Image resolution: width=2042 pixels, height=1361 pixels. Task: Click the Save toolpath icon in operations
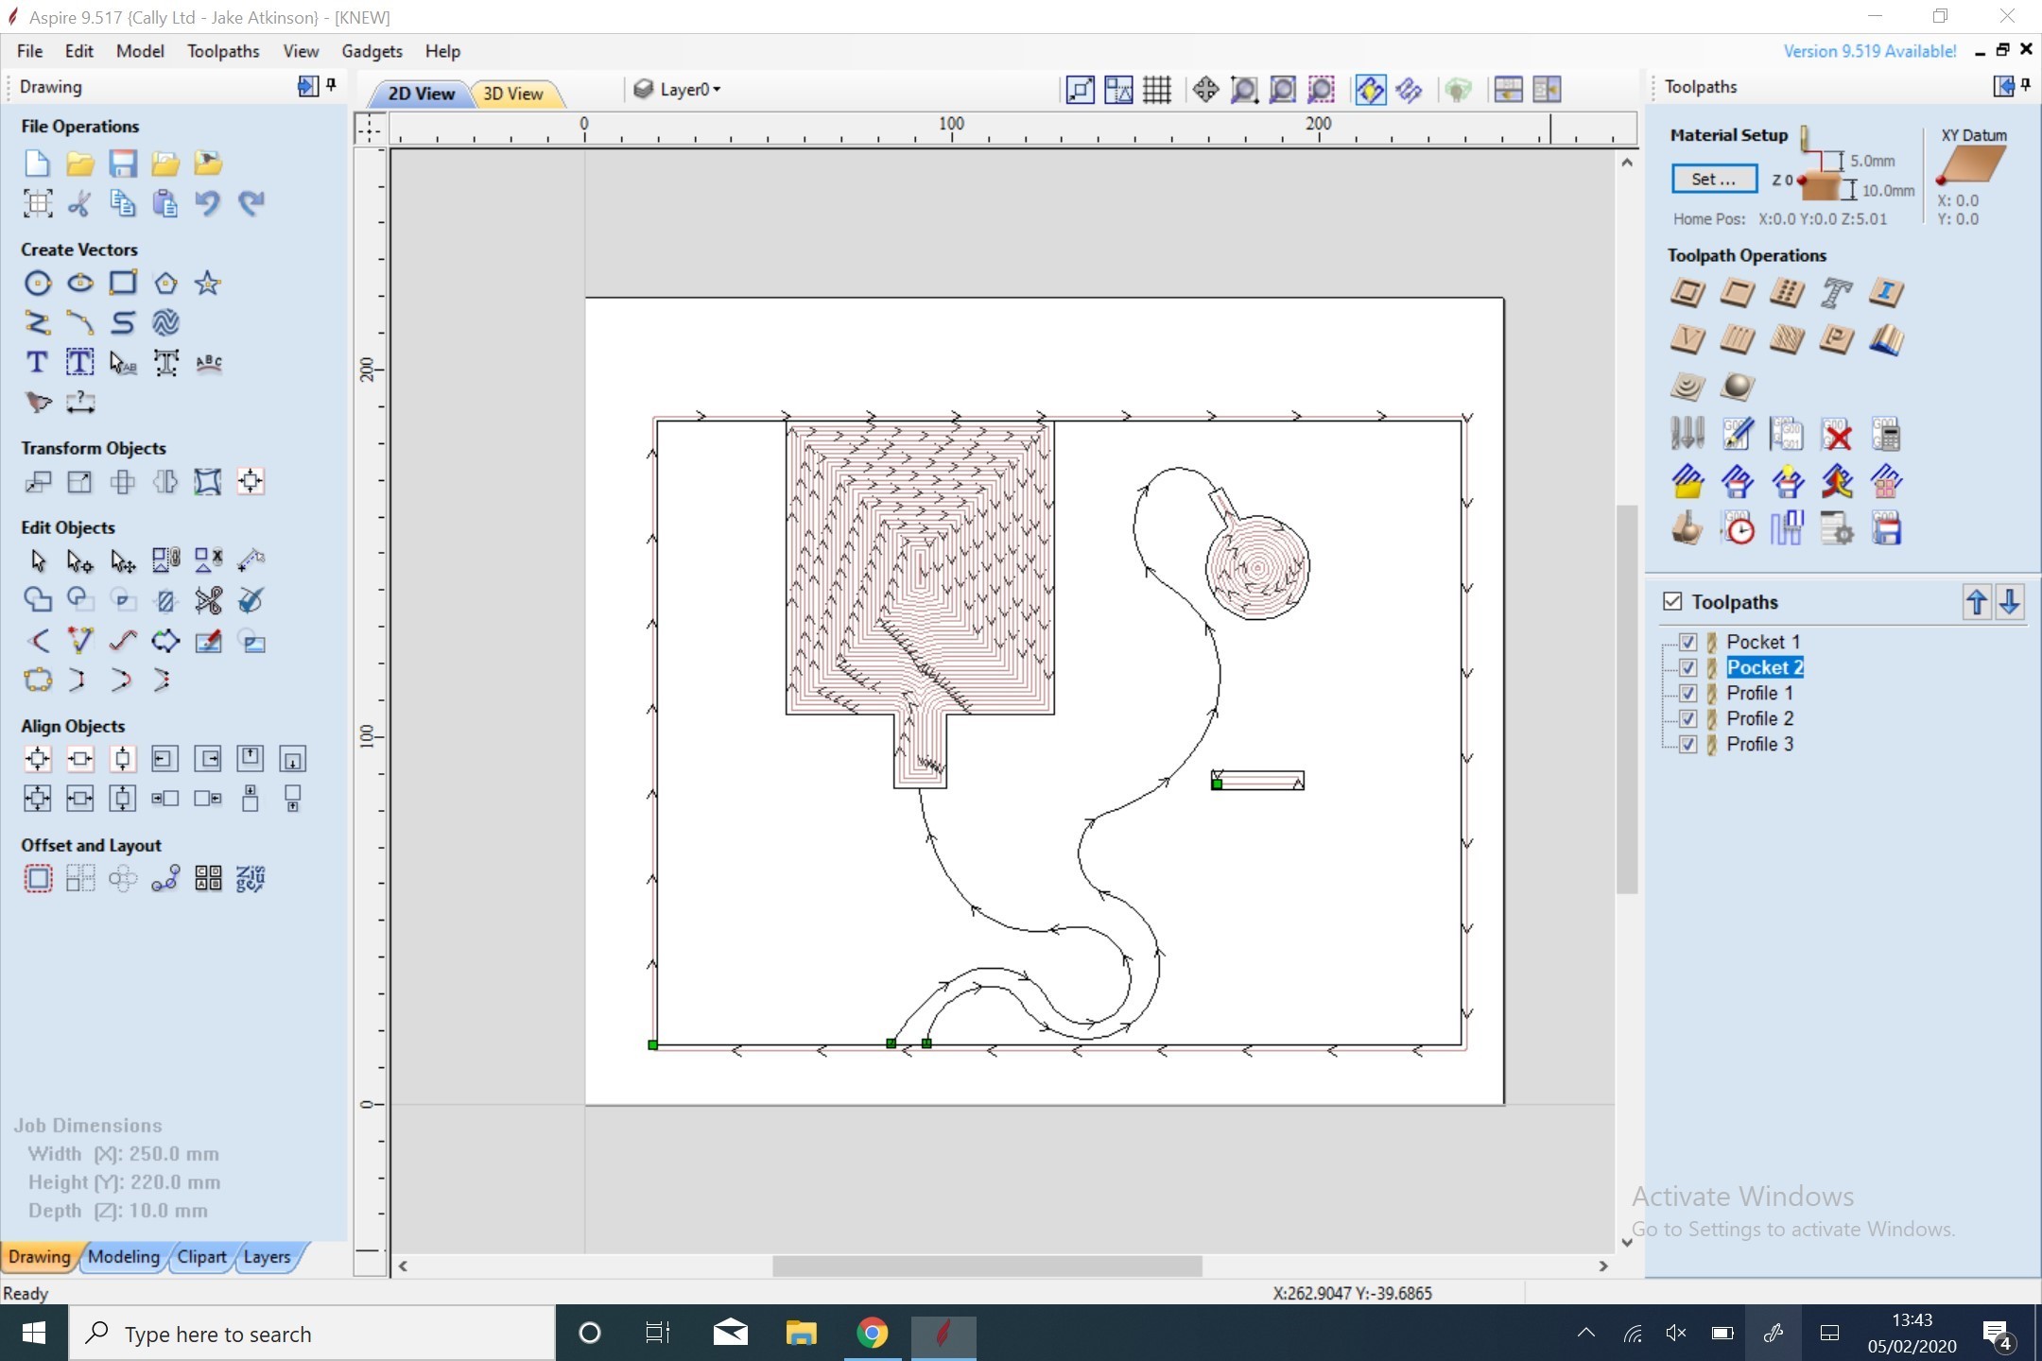point(1885,528)
